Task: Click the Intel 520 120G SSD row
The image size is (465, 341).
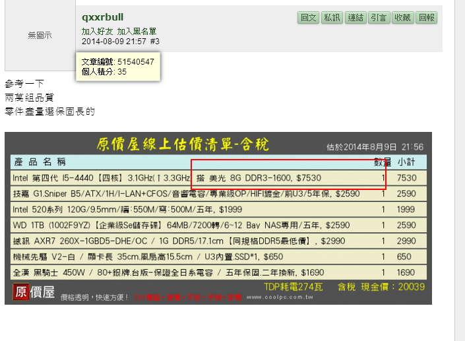Action: tap(218, 209)
